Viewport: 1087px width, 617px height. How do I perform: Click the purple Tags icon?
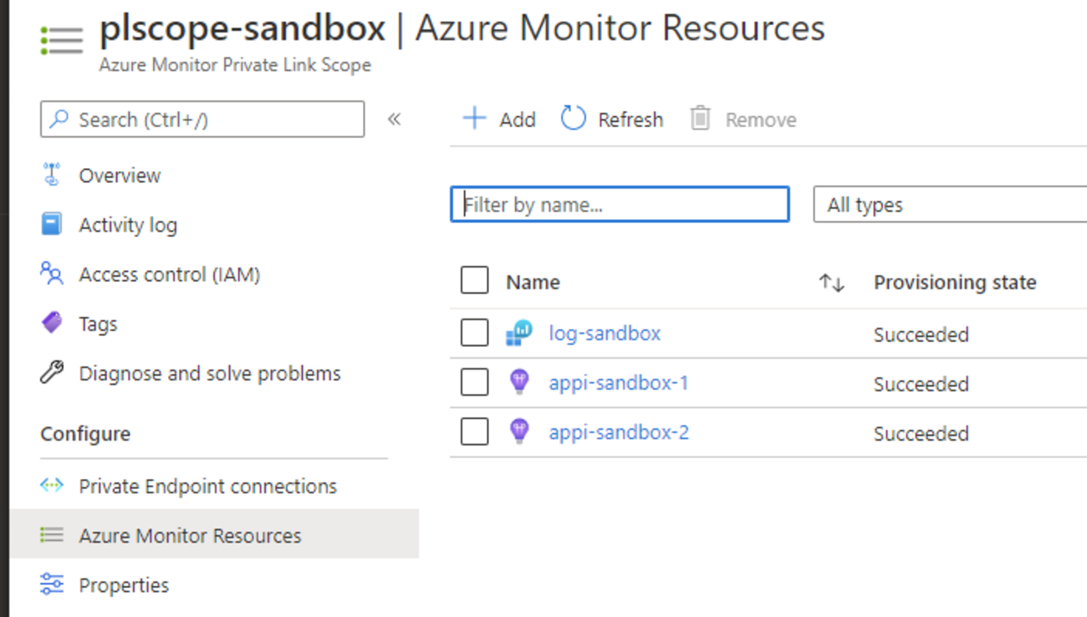[52, 323]
